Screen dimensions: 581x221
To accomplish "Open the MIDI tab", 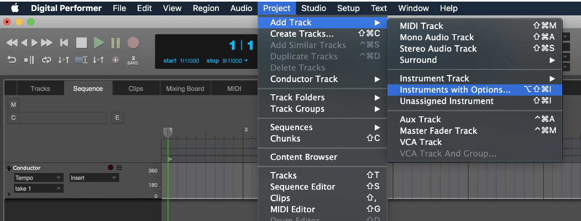I will [x=234, y=89].
